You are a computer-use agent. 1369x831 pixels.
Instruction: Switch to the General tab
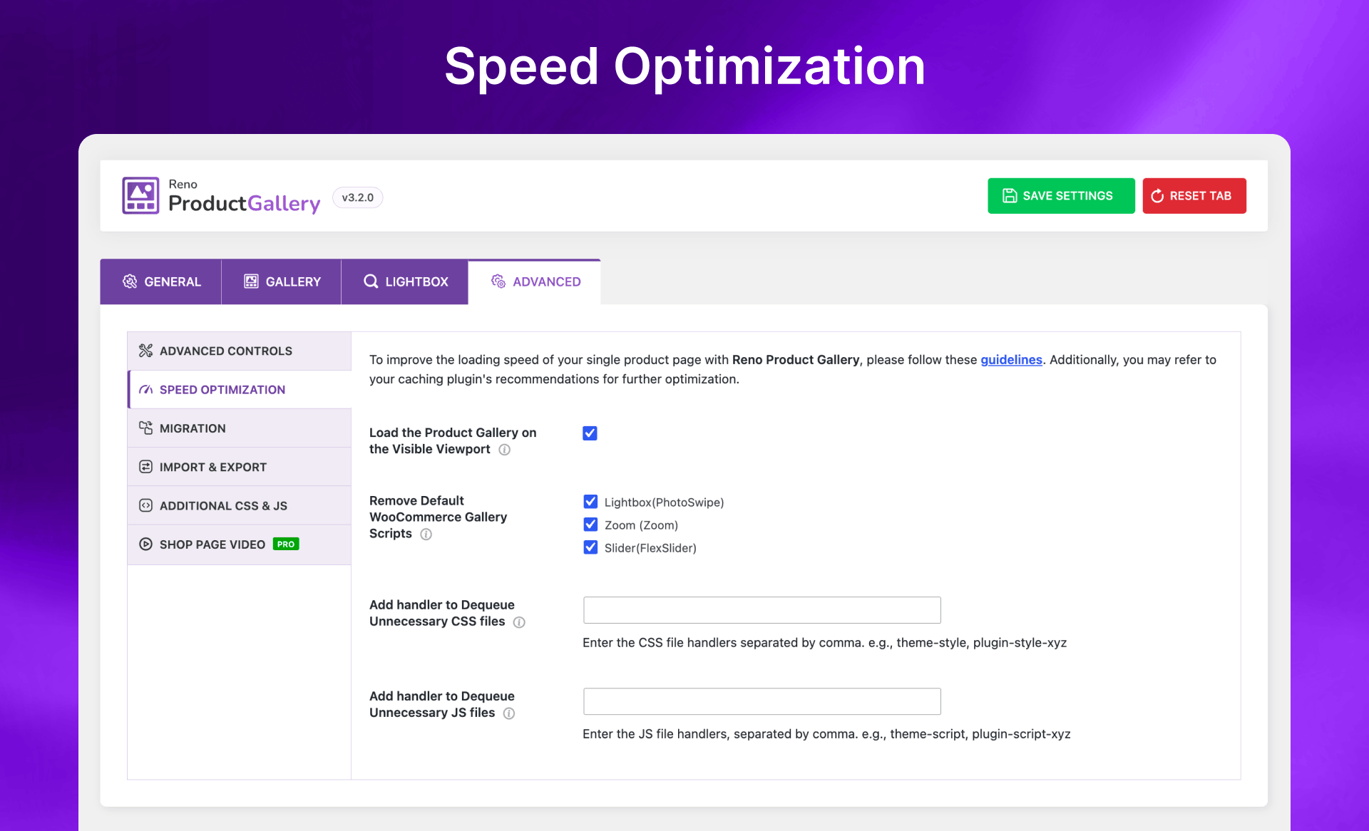pos(160,282)
